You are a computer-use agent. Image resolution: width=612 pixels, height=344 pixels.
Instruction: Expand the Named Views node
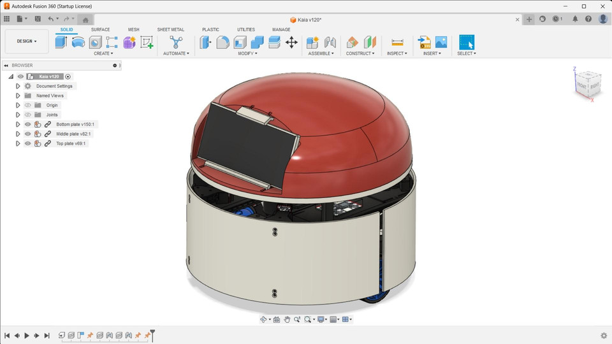coord(18,96)
